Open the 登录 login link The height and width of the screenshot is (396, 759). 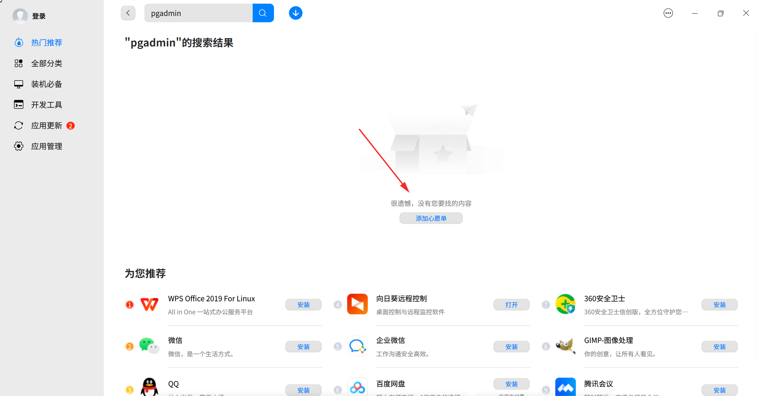pyautogui.click(x=39, y=16)
